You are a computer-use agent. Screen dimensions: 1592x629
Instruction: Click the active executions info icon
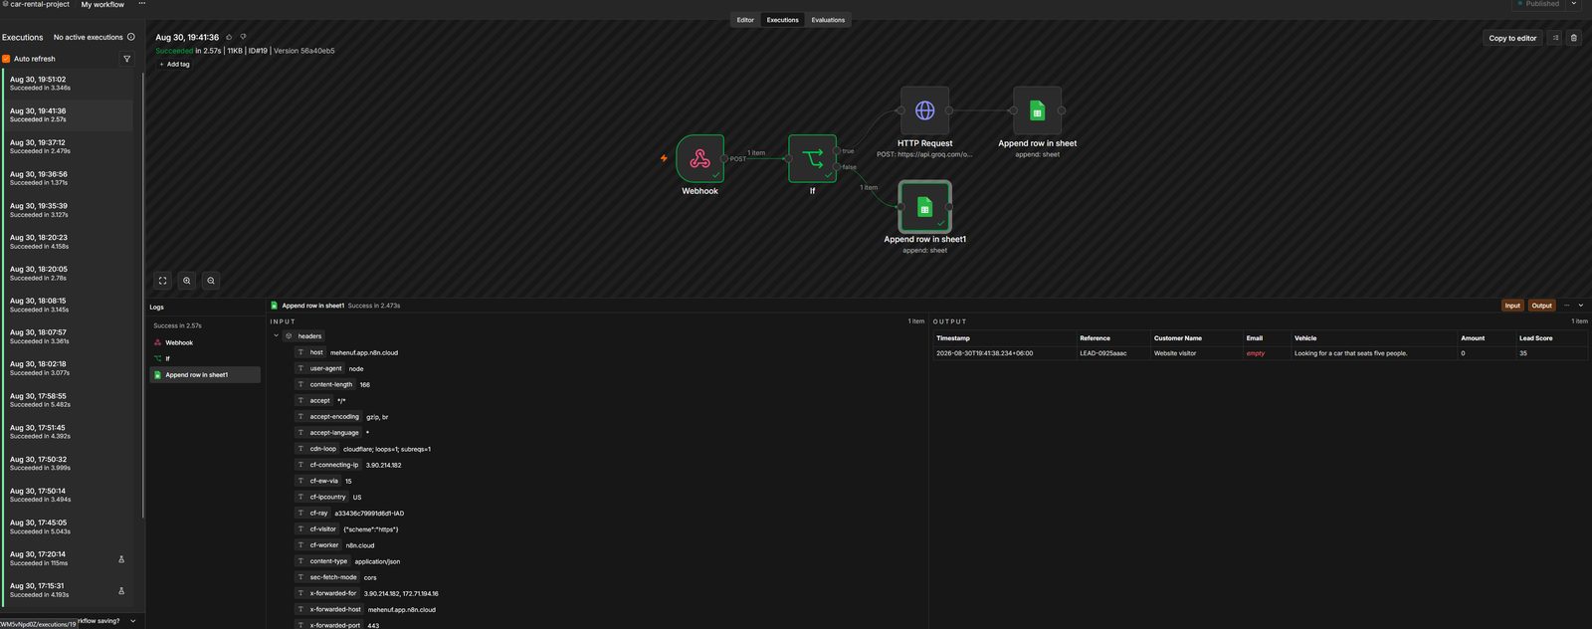[131, 37]
